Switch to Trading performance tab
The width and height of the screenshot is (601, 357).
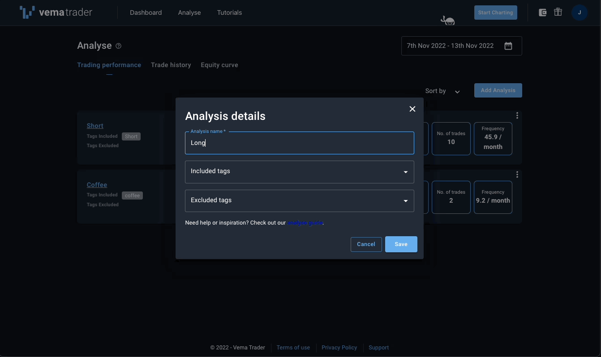tap(109, 65)
